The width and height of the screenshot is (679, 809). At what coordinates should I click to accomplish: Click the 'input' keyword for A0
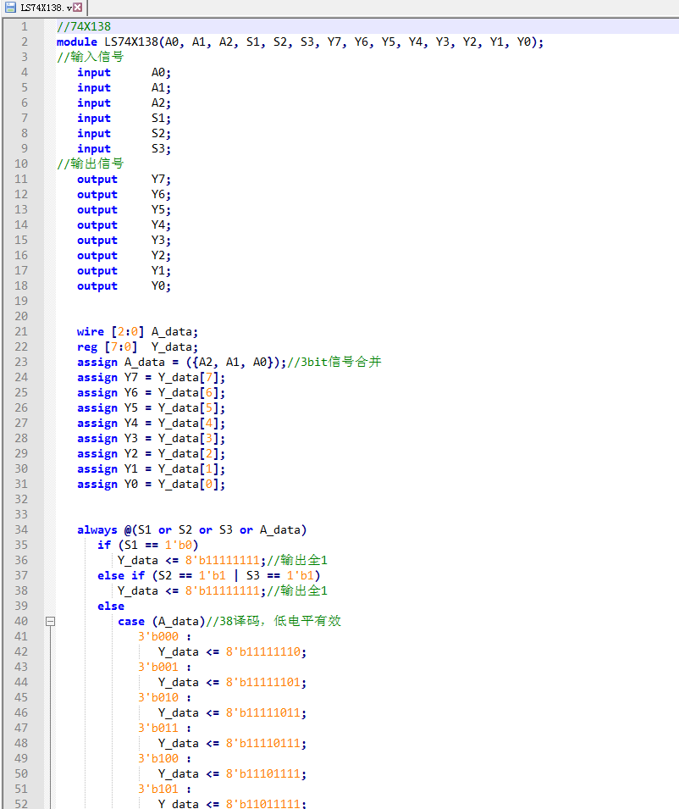[x=93, y=72]
